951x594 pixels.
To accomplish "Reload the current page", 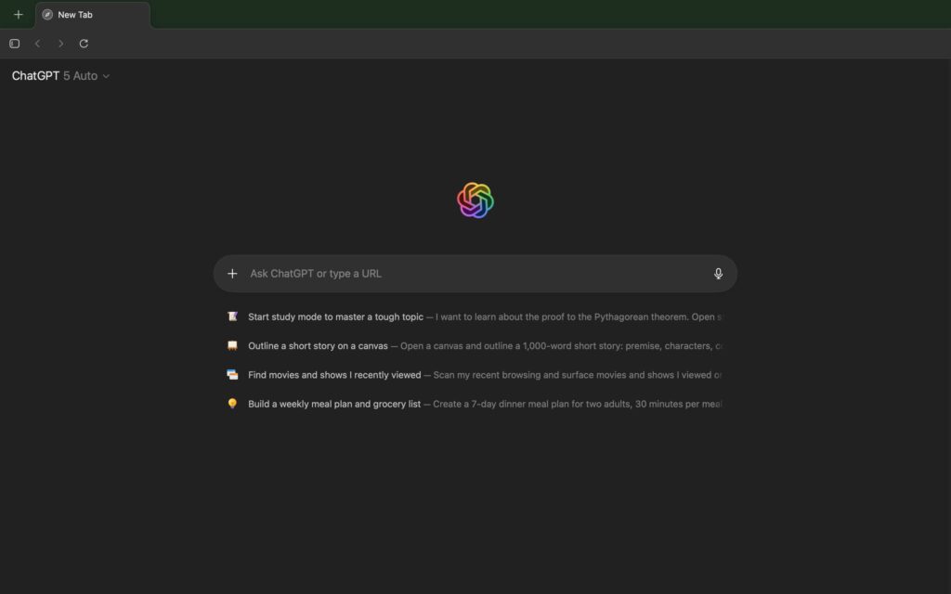I will coord(84,44).
